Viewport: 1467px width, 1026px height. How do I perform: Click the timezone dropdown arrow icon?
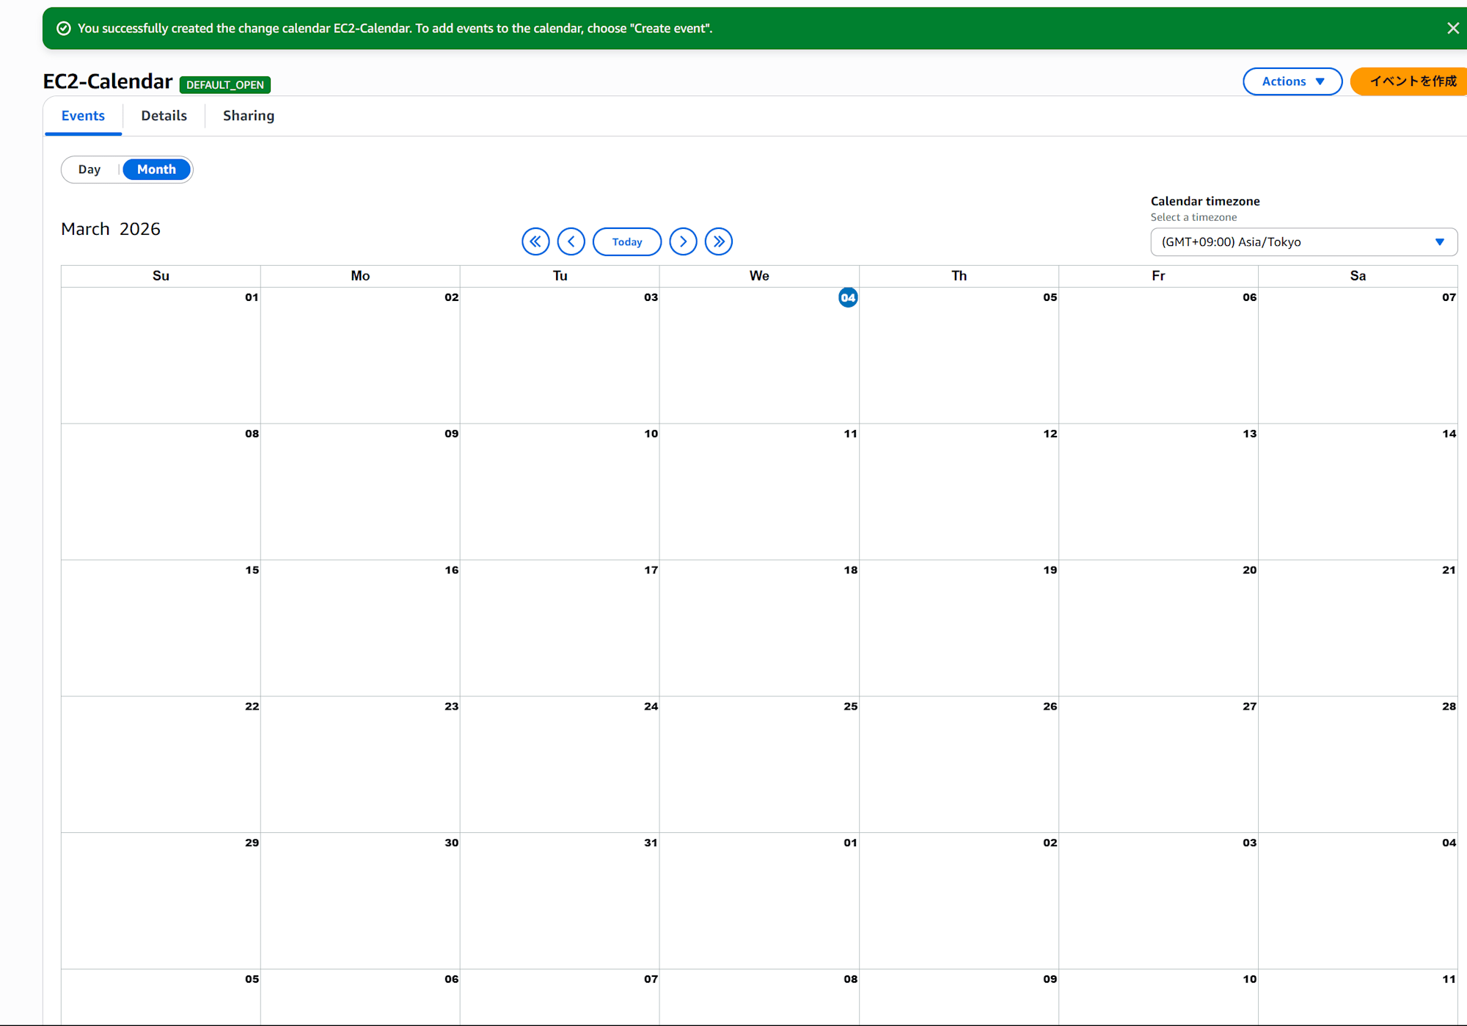pos(1439,242)
